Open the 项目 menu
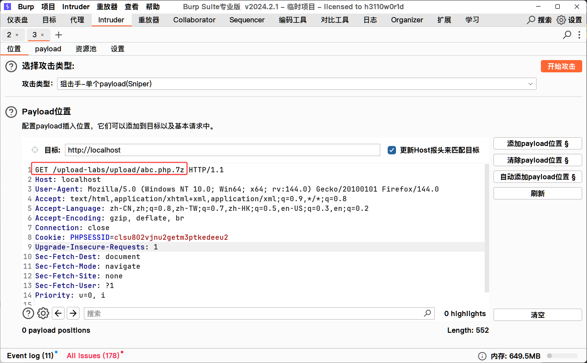Image resolution: width=587 pixels, height=363 pixels. tap(48, 7)
